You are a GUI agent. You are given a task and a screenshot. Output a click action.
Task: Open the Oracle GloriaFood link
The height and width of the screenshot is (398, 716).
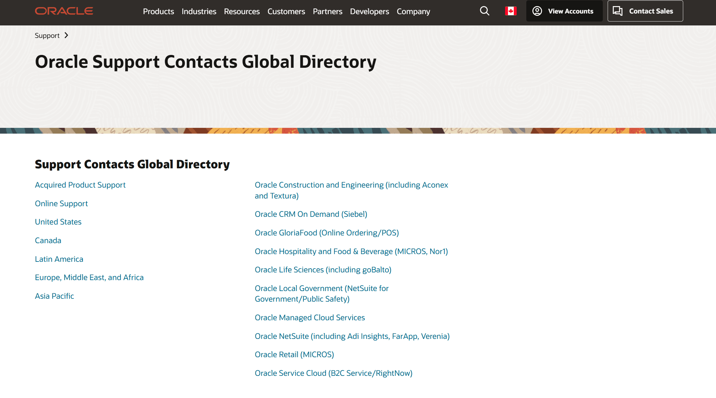pos(327,233)
